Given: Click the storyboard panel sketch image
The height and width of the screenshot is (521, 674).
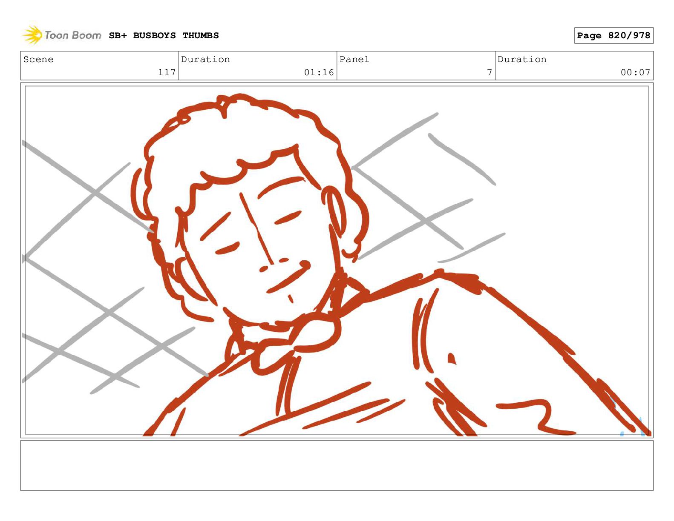Looking at the screenshot, I should (x=337, y=260).
